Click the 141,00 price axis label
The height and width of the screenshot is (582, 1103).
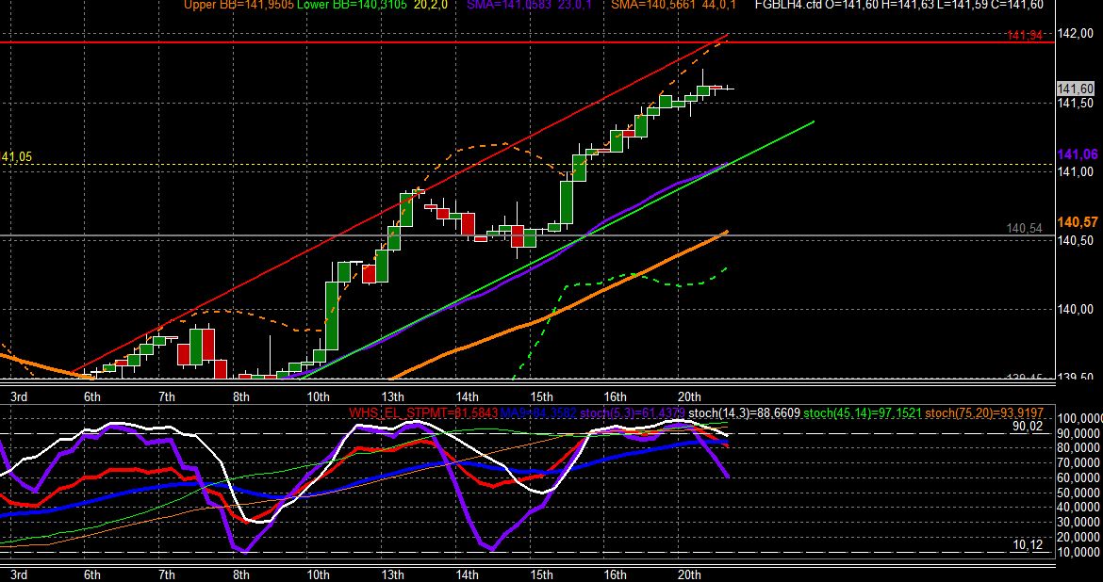1076,172
